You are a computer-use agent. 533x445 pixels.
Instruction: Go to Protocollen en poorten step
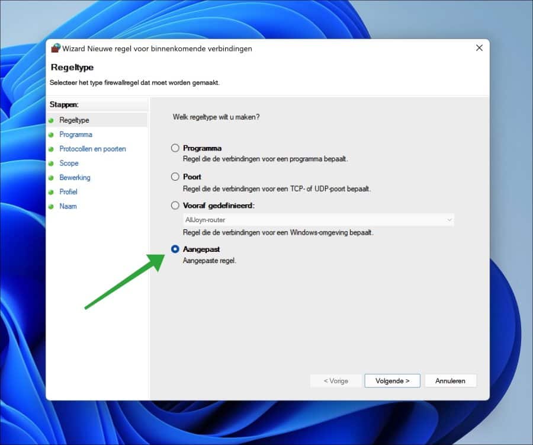(92, 149)
